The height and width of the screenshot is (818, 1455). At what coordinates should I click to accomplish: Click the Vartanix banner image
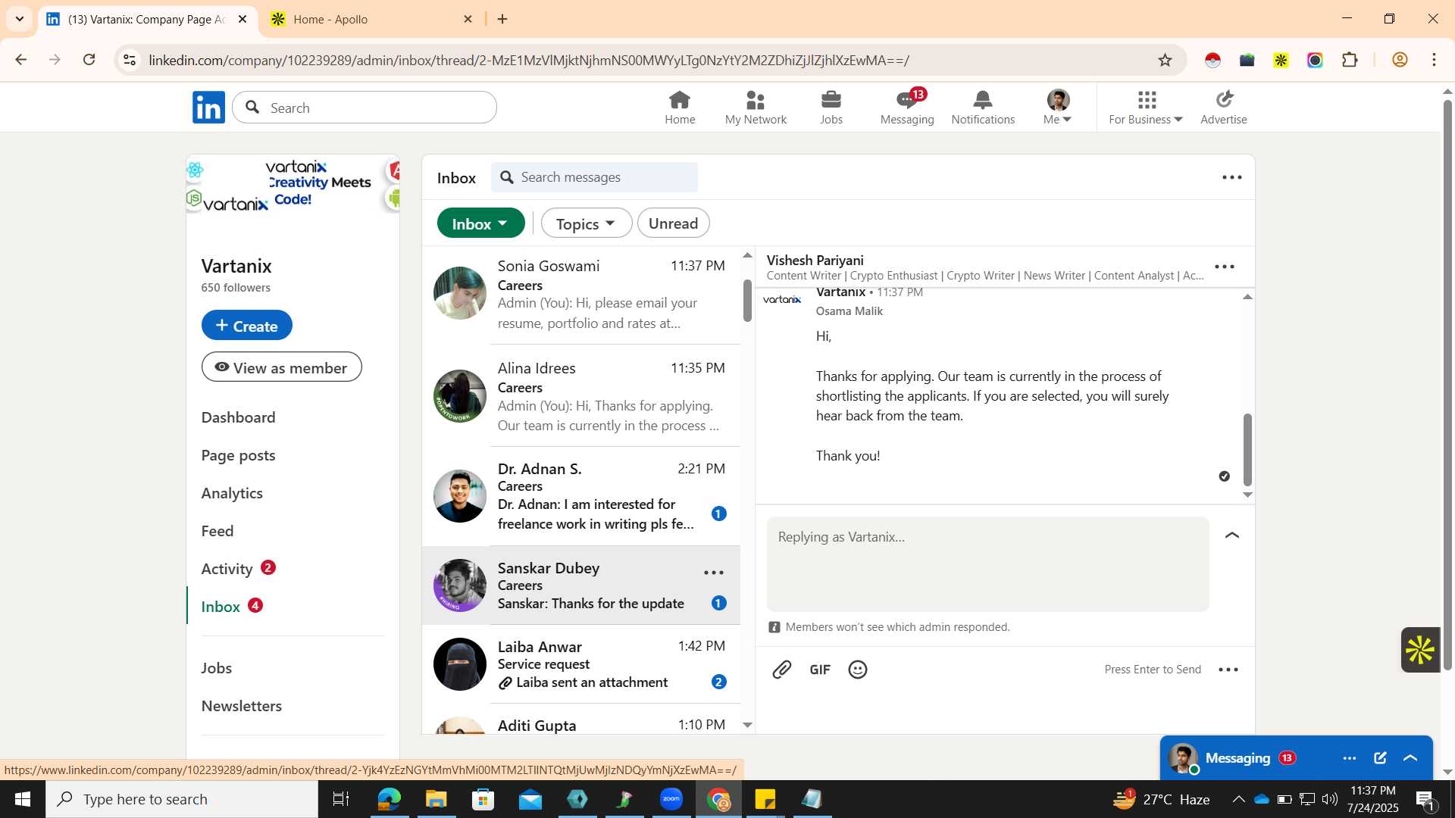(293, 185)
